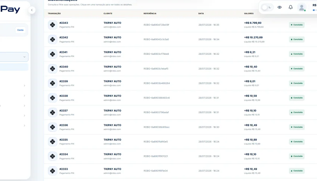Click PIX icon of transaction #2343
The height and width of the screenshot is (181, 317).
coord(53,25)
